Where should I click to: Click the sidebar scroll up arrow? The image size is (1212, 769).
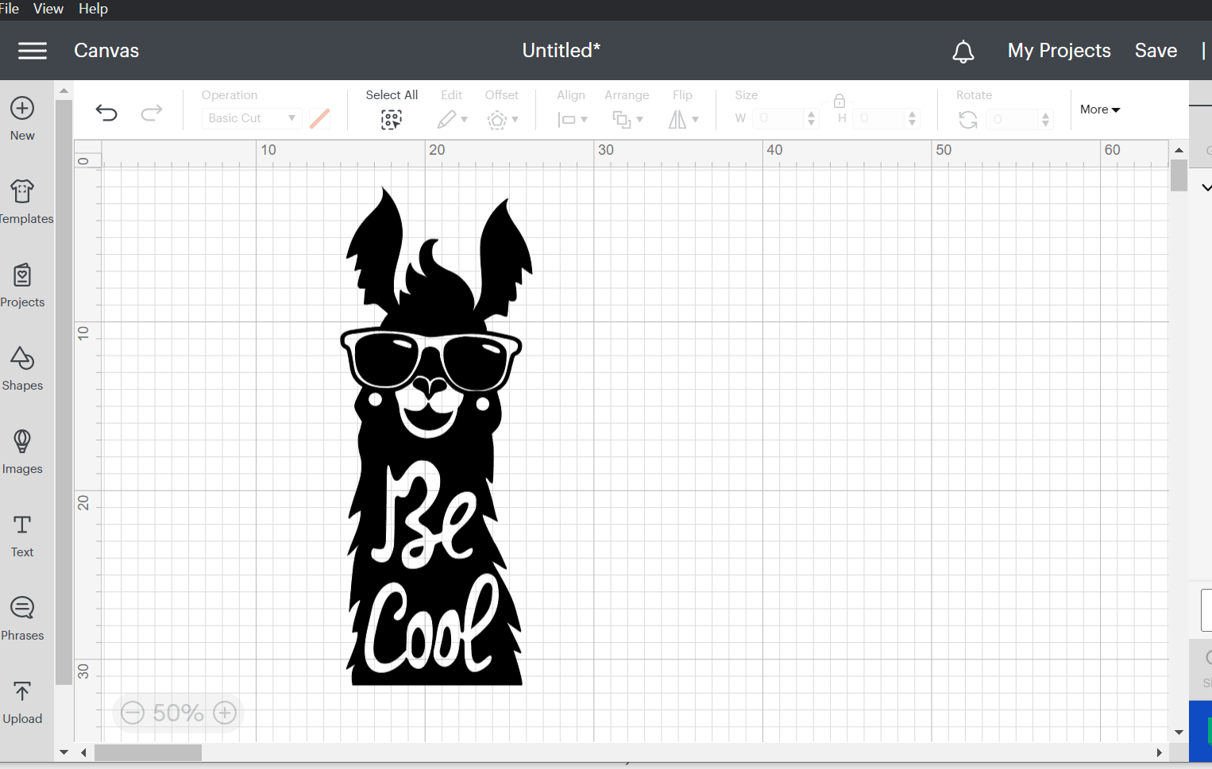pos(64,90)
